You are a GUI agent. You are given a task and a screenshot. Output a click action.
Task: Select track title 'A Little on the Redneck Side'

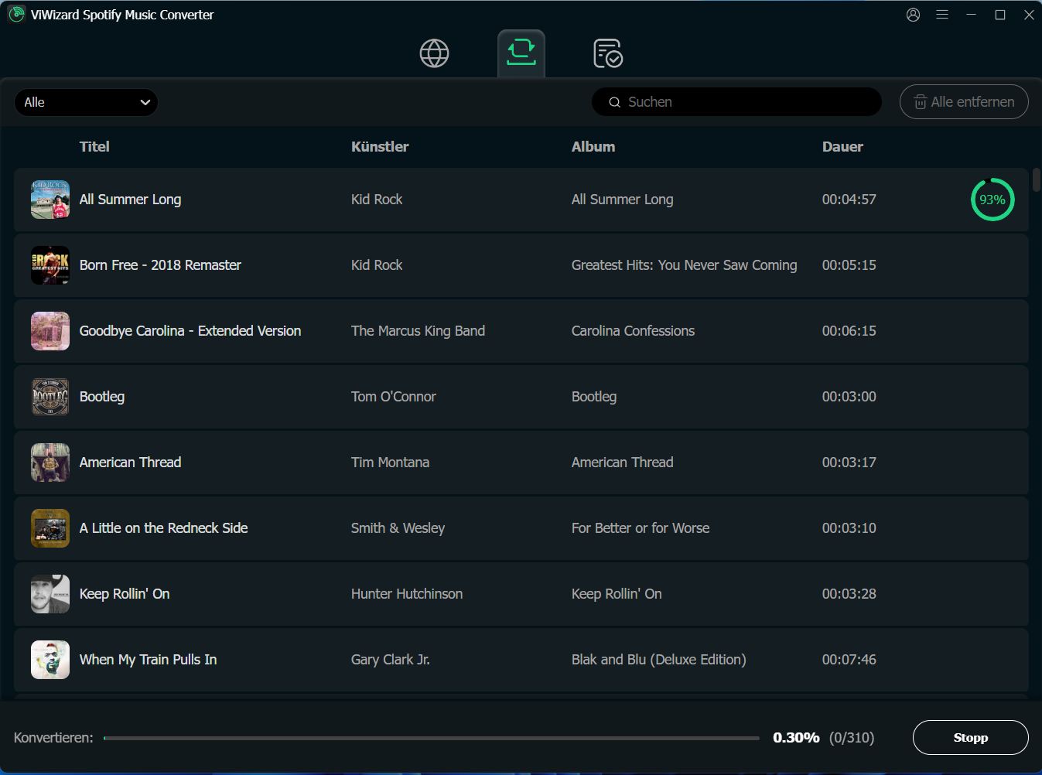(x=163, y=528)
